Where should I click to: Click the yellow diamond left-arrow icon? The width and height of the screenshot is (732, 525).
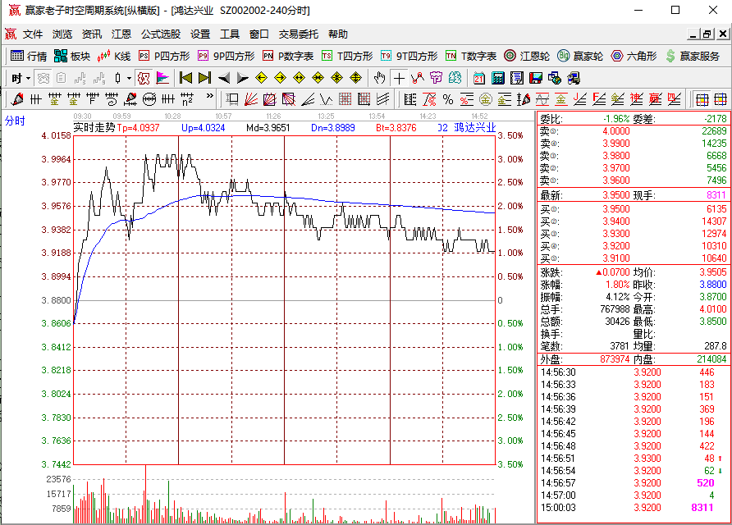click(x=262, y=78)
